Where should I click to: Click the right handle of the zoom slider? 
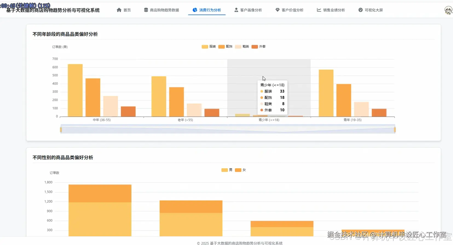[x=395, y=130]
